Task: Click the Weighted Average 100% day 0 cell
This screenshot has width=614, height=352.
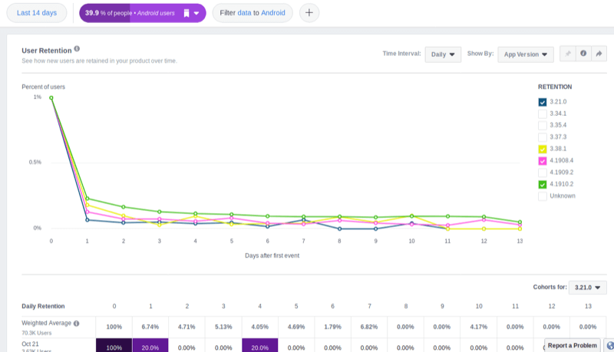Action: coord(114,327)
